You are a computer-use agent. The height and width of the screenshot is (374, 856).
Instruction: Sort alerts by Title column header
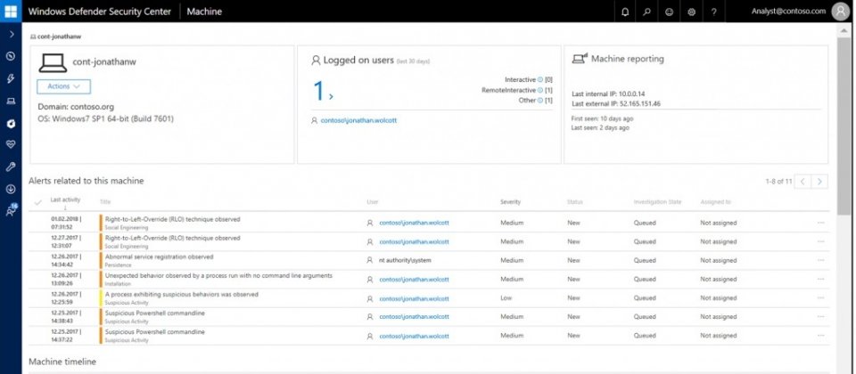(105, 202)
